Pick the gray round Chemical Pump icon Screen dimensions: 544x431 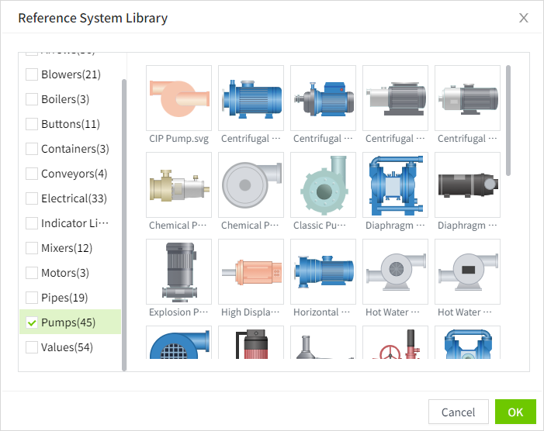click(x=251, y=184)
